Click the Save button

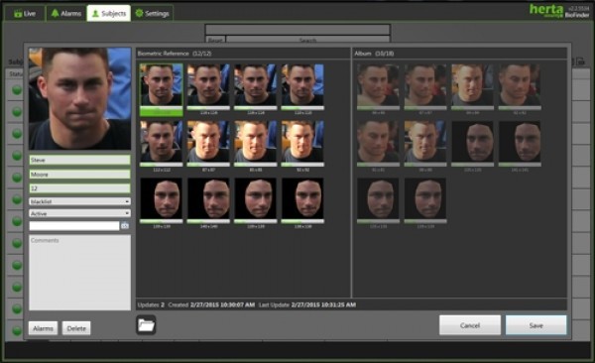[535, 325]
